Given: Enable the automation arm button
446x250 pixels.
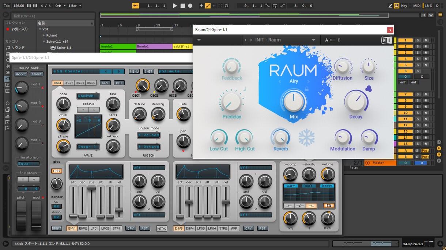Looking at the screenshot, I should [208, 6].
